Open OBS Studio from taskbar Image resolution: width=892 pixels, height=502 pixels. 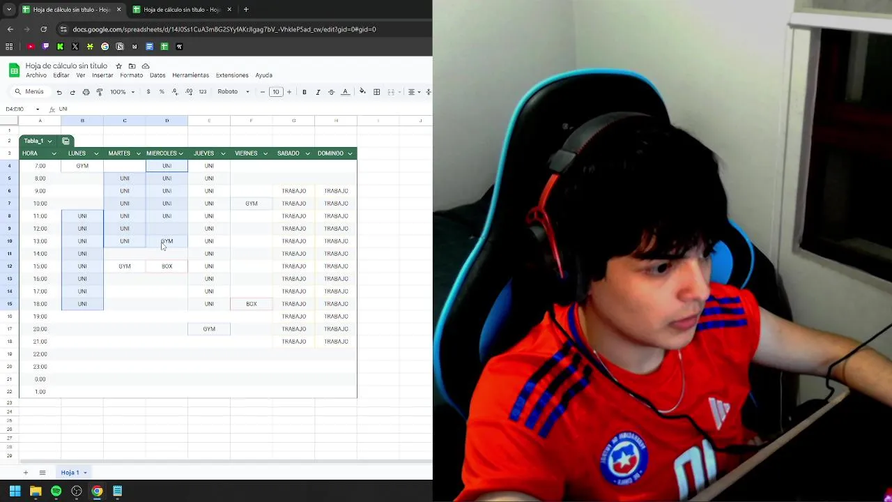tap(77, 491)
